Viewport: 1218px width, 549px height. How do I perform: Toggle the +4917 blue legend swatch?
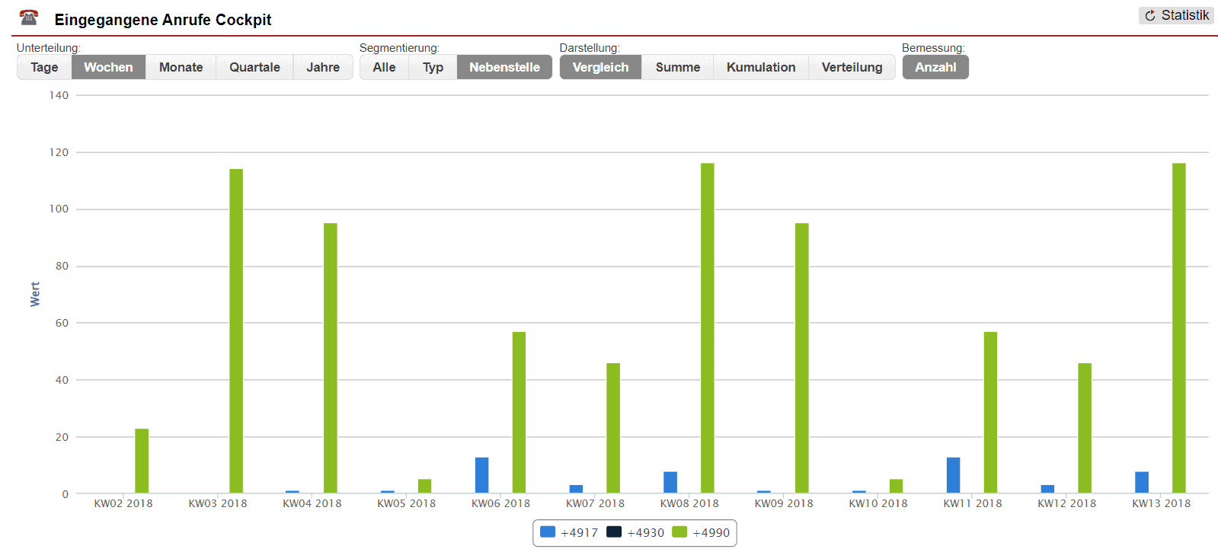pos(548,532)
